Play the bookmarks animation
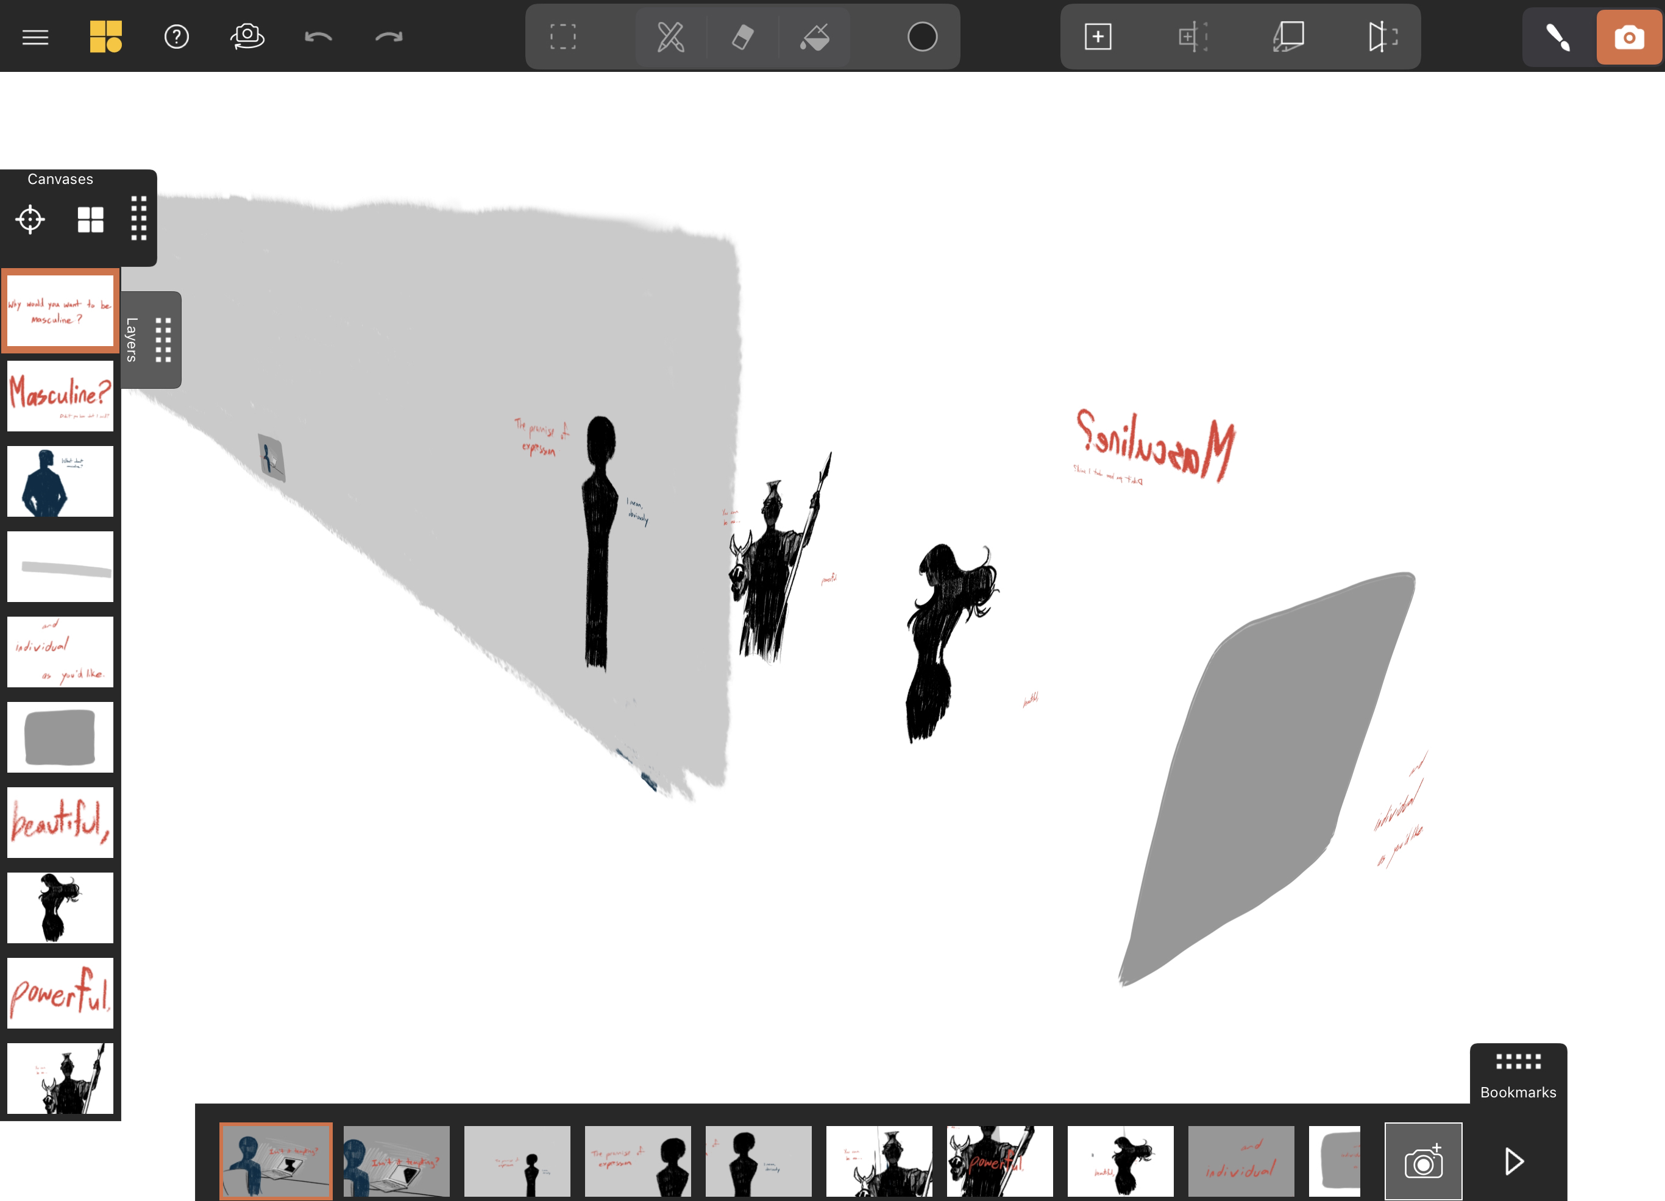This screenshot has width=1665, height=1201. 1513,1161
